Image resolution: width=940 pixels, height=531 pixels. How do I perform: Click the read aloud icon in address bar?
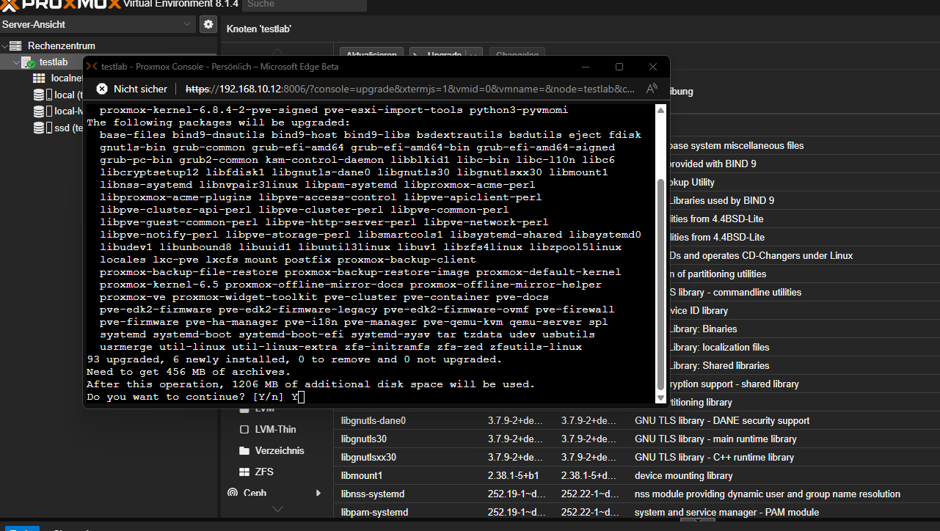tap(652, 89)
